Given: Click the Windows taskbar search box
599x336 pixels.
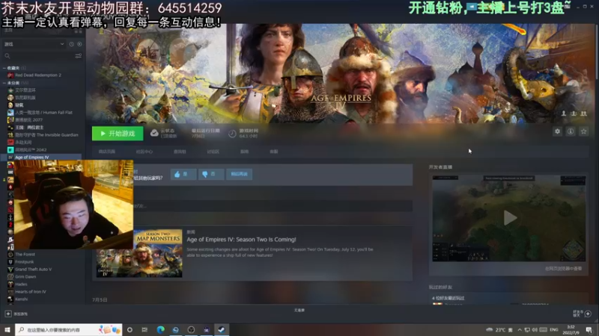Looking at the screenshot, I should pos(69,329).
